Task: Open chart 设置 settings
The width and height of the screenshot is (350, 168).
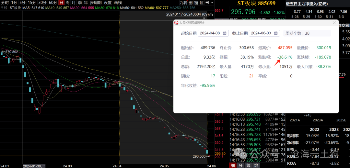Action: (108, 3)
